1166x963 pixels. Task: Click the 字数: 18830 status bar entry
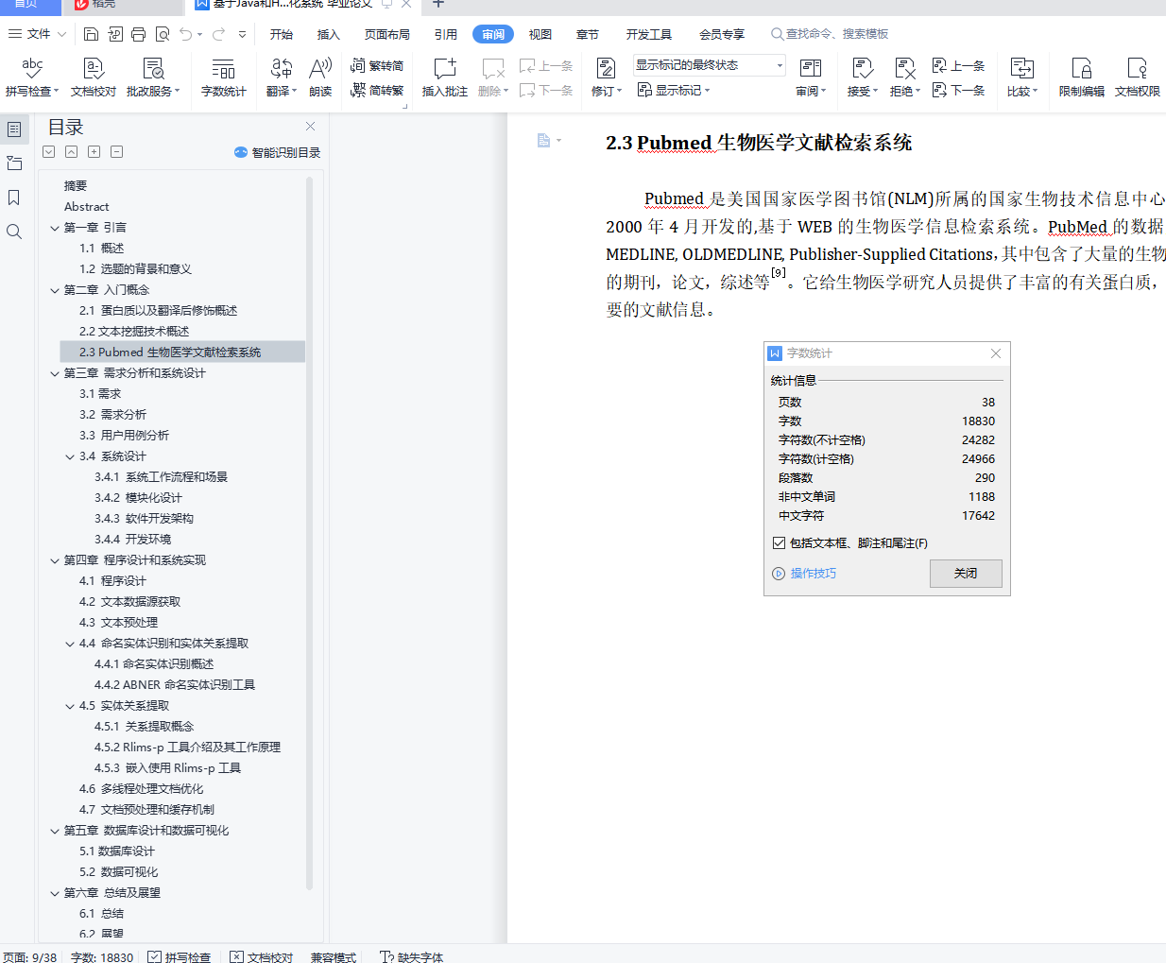point(102,956)
